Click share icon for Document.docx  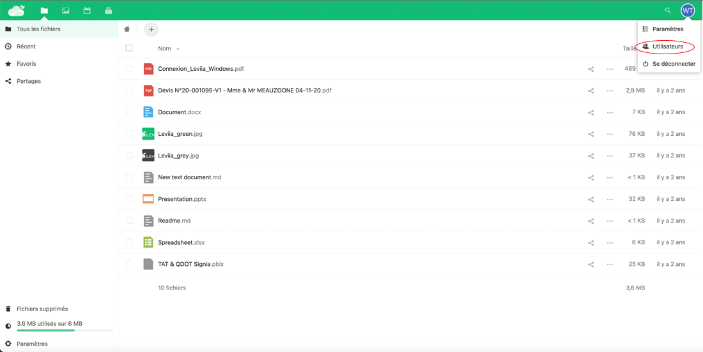pyautogui.click(x=591, y=112)
